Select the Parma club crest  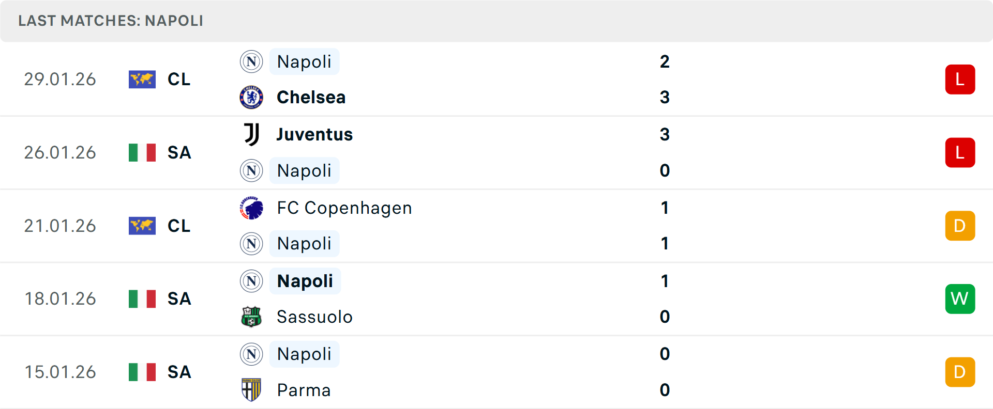coord(251,390)
